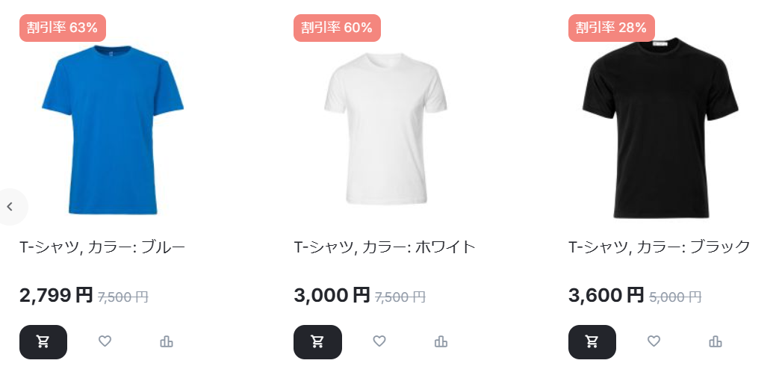Click compare icon for white T-shirt
This screenshot has height=378, width=782.
(x=441, y=342)
